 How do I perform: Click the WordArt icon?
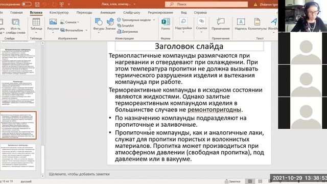(x=274, y=21)
